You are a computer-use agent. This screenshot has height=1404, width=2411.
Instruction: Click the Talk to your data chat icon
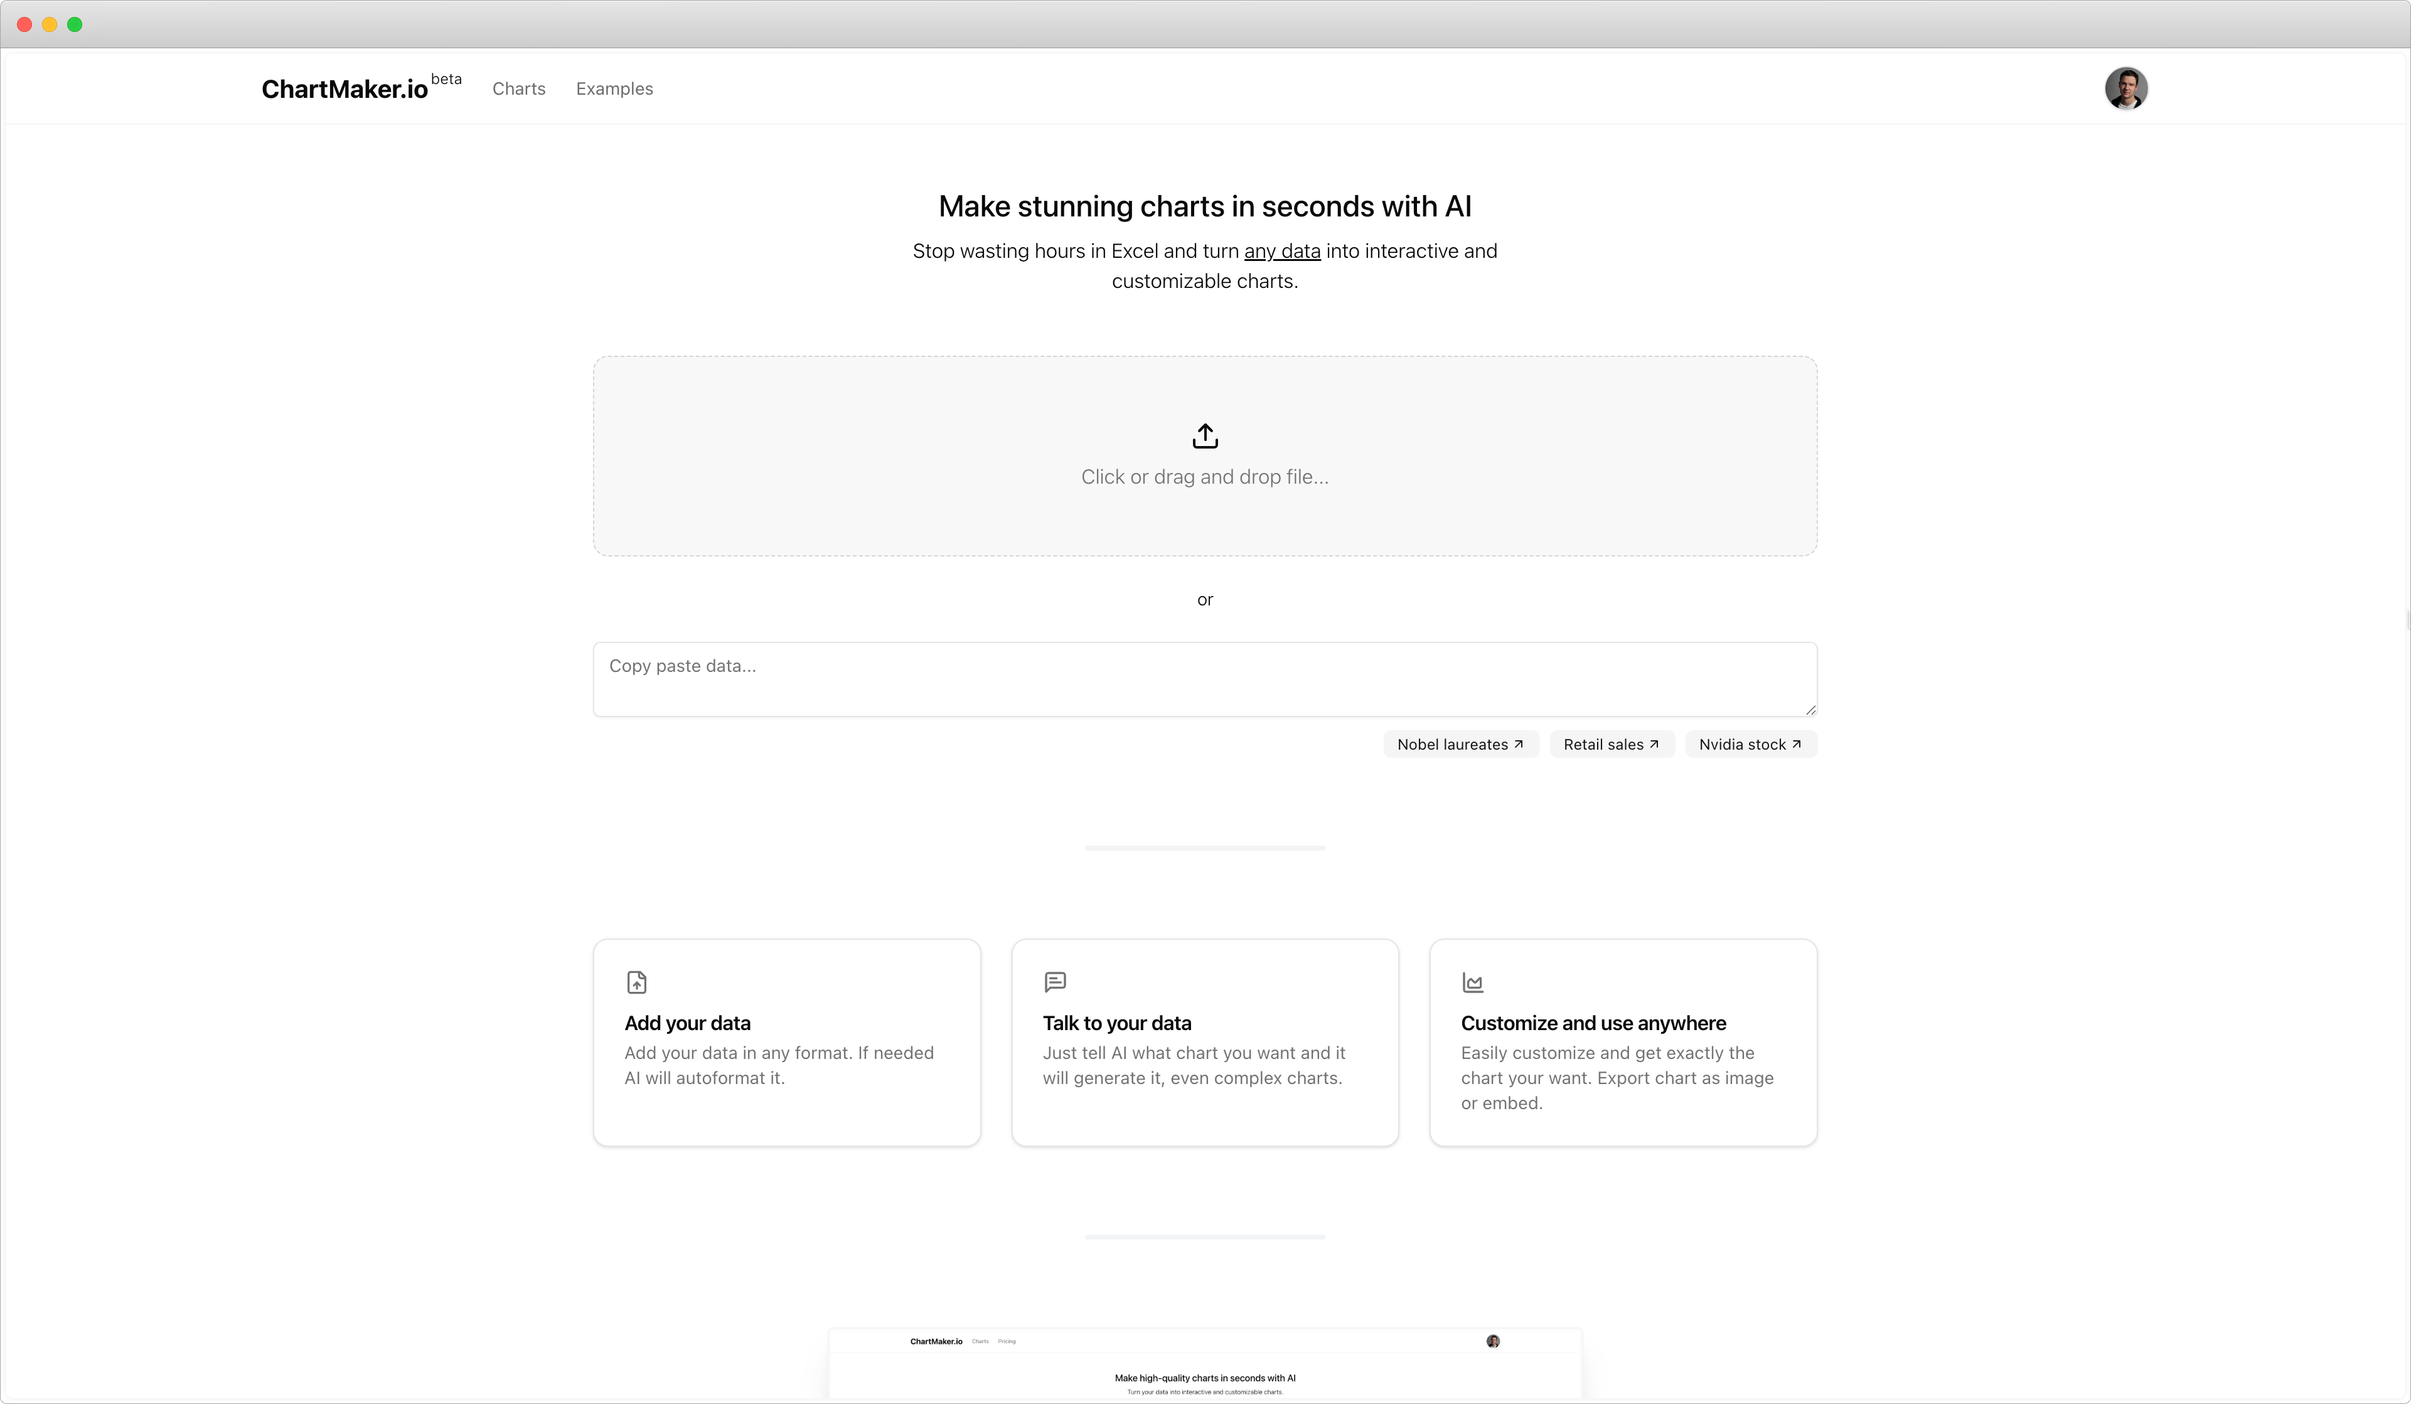pos(1054,982)
